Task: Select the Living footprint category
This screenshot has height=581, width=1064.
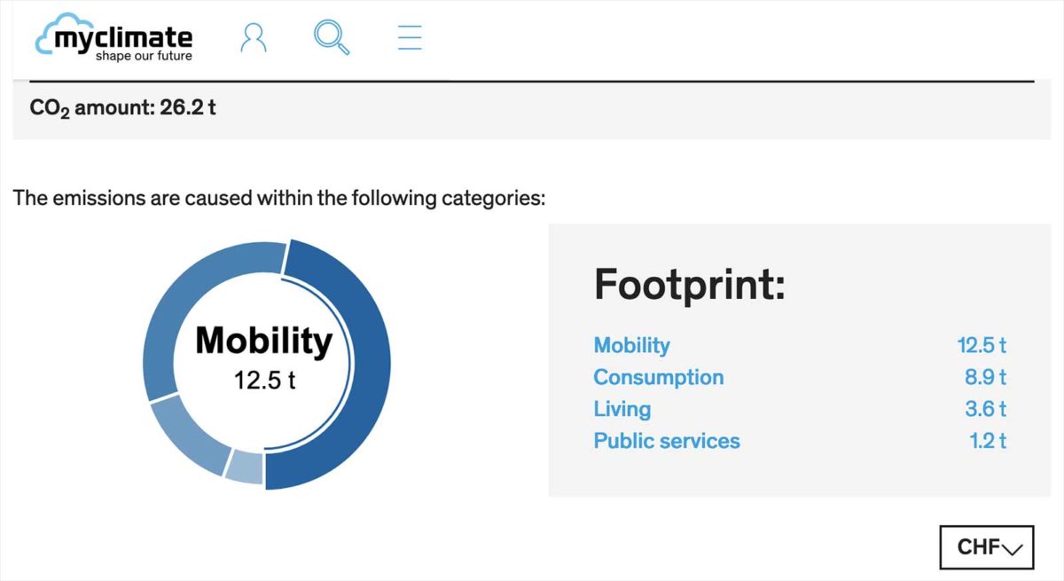Action: coord(622,409)
